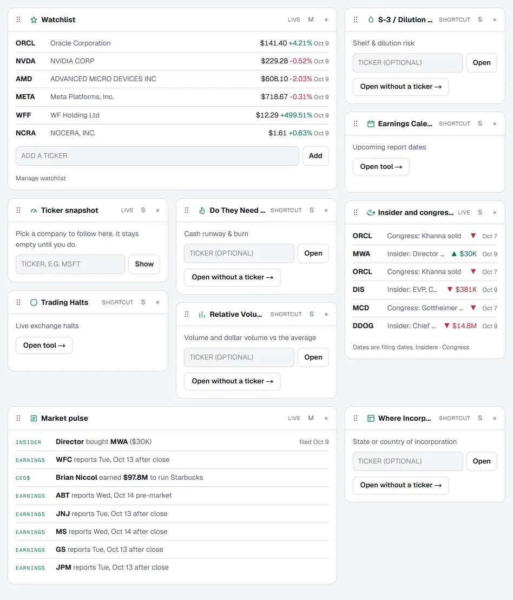
Task: Click the Watchlist Add button
Action: (315, 156)
